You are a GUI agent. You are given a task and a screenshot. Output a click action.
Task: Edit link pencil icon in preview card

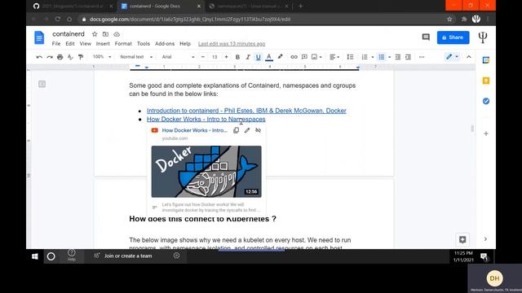(x=247, y=130)
